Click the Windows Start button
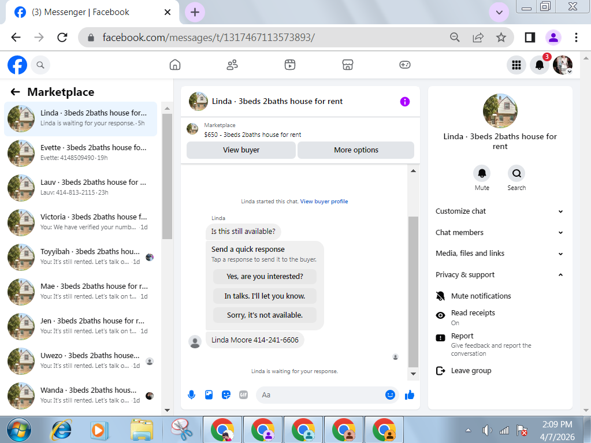The height and width of the screenshot is (443, 591). [x=19, y=430]
